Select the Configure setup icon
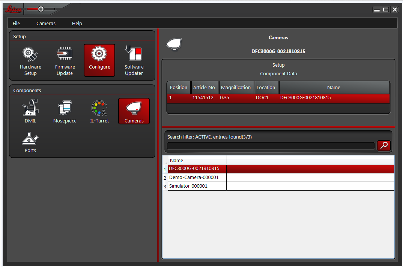Image resolution: width=403 pixels, height=267 pixels. coord(99,60)
